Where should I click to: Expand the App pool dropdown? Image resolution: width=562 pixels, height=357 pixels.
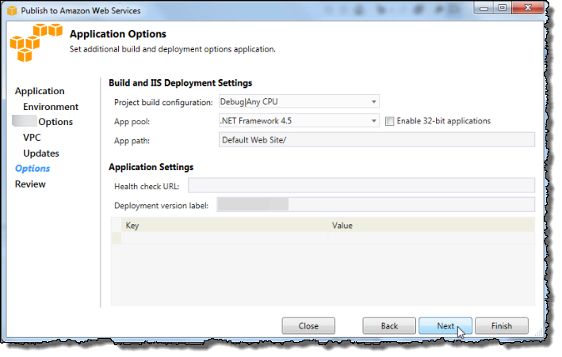tap(298, 121)
